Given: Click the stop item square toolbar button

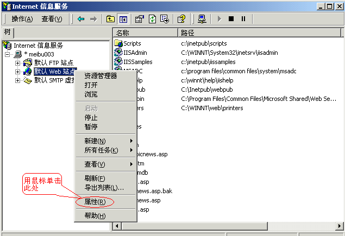Looking at the screenshot, I should pyautogui.click(x=231, y=19).
